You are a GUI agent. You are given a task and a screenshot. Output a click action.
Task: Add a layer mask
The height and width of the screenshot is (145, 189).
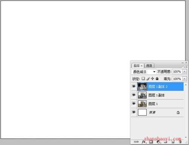tap(151, 142)
